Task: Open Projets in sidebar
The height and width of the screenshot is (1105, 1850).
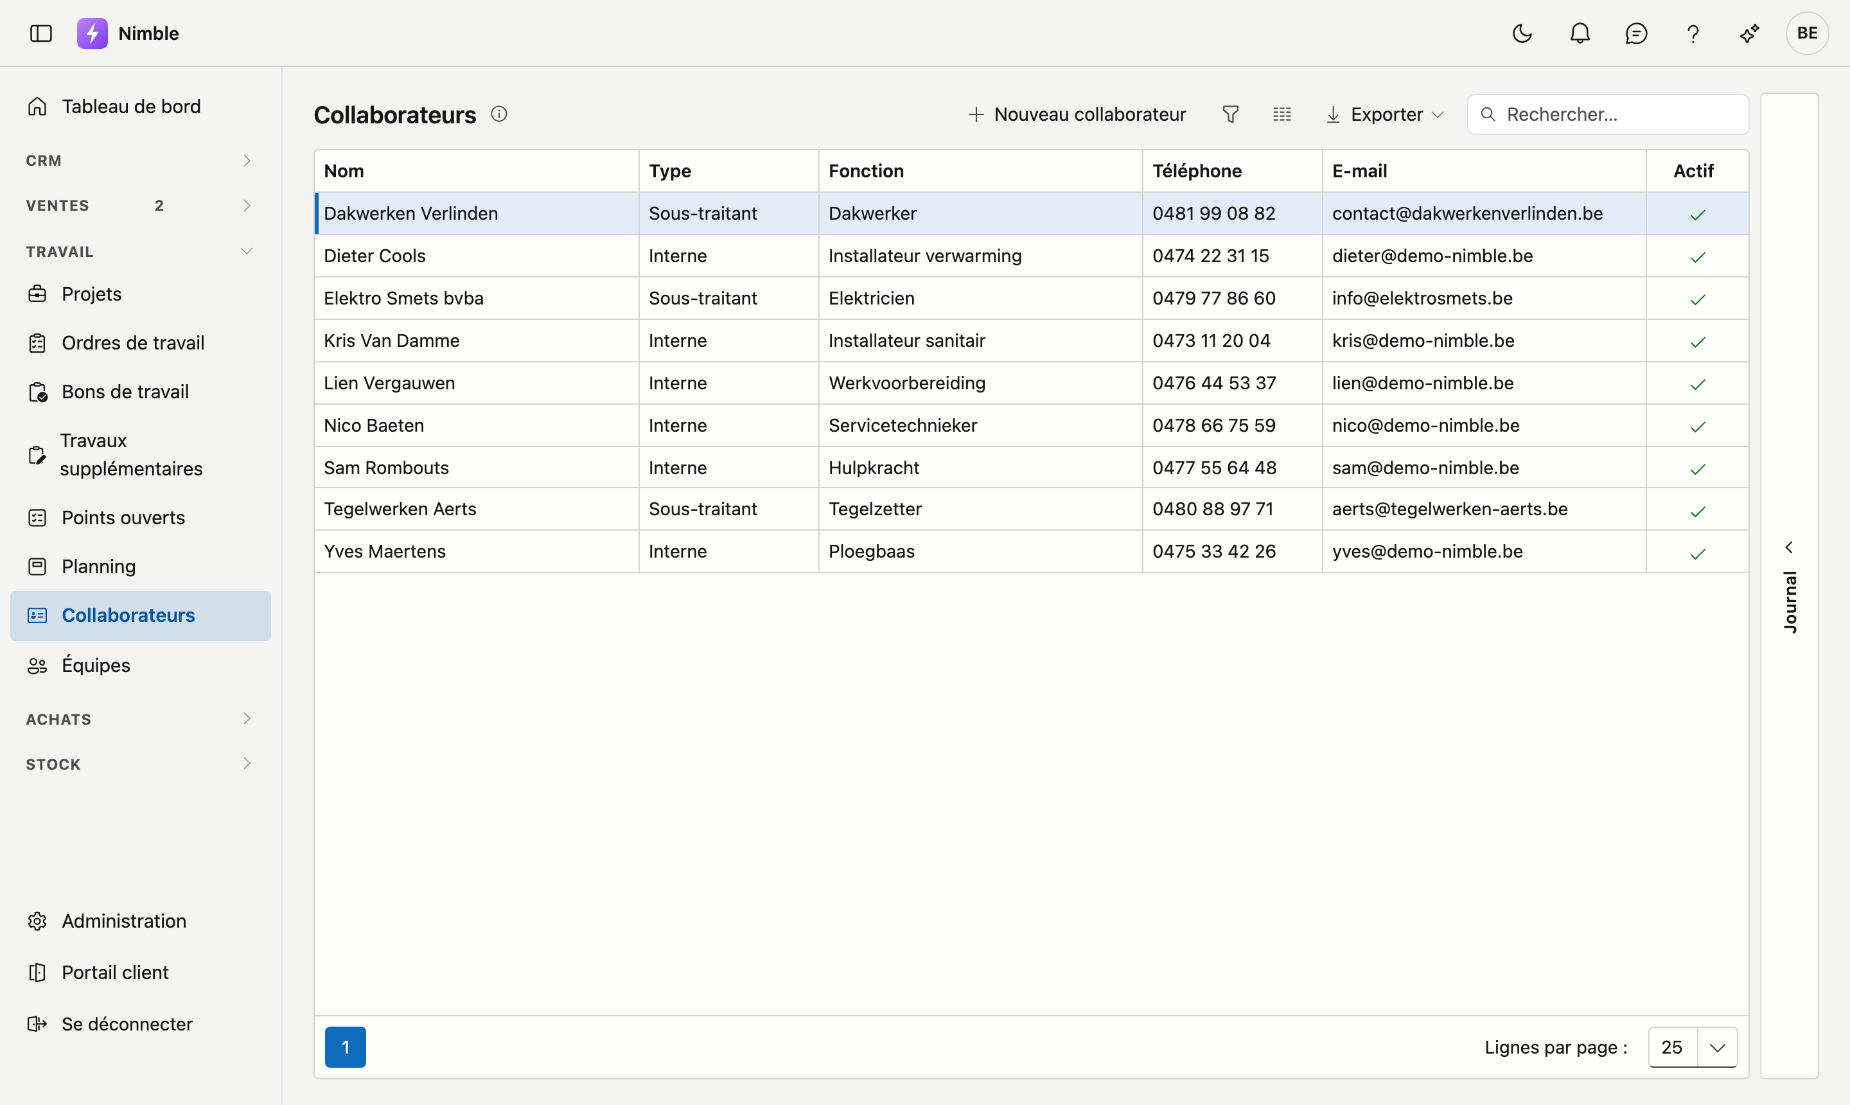Action: pos(141,294)
